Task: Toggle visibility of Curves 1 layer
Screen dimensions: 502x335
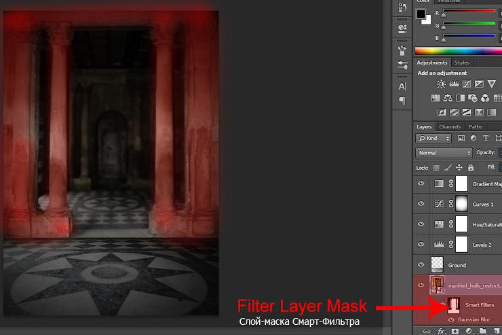Action: point(421,204)
